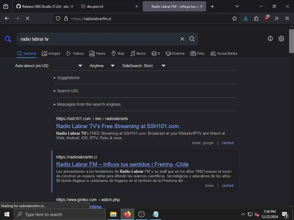Screen dimensions: 294x220
Task: Open the network status tray icon
Action: click(250, 214)
